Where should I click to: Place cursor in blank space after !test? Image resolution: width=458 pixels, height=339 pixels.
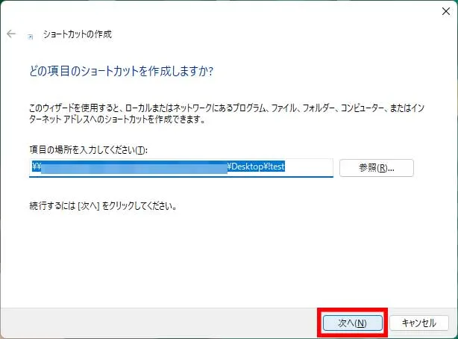pos(310,168)
